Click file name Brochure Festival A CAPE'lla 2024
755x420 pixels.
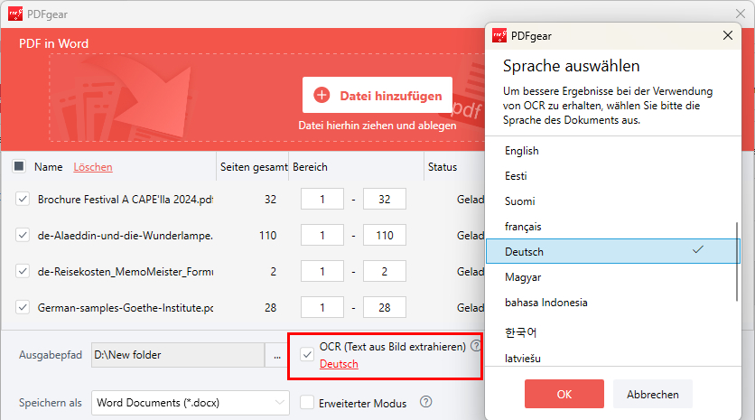click(126, 199)
